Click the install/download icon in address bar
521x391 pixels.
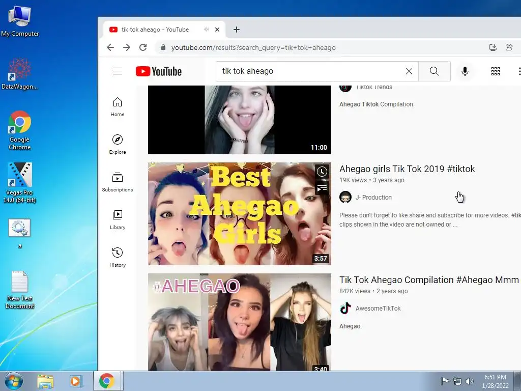(493, 47)
